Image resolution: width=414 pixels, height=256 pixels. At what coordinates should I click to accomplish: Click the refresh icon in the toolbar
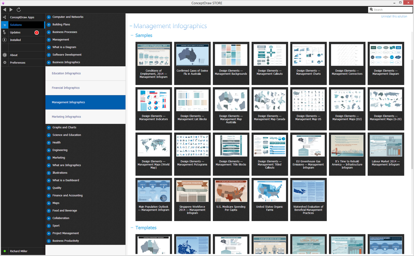coord(19,10)
